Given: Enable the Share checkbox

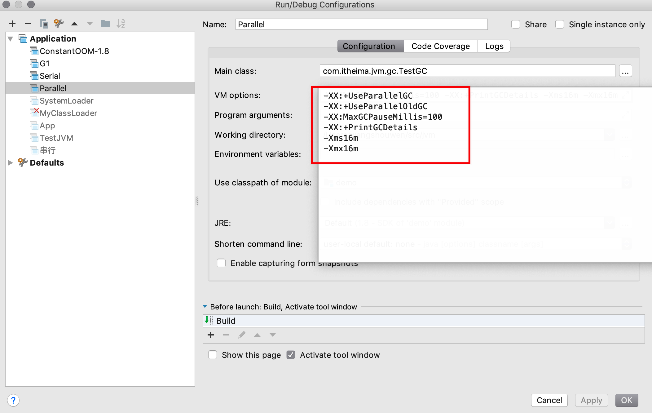Looking at the screenshot, I should click(516, 24).
